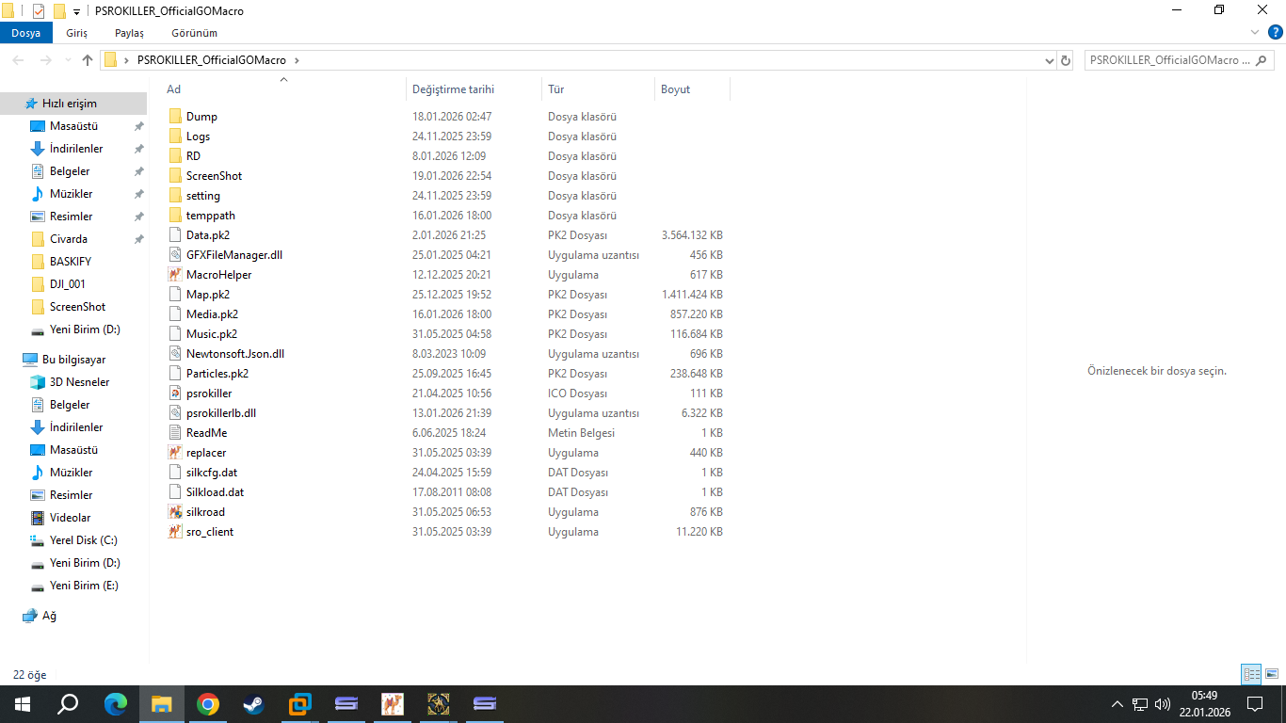Select Yeni Birim (E:) in the navigation pane
The width and height of the screenshot is (1286, 723).
tap(85, 586)
